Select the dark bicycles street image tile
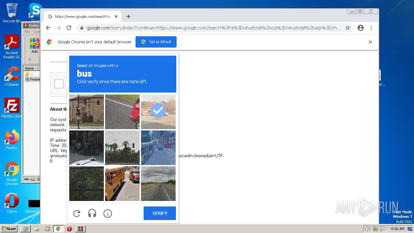 86,148
